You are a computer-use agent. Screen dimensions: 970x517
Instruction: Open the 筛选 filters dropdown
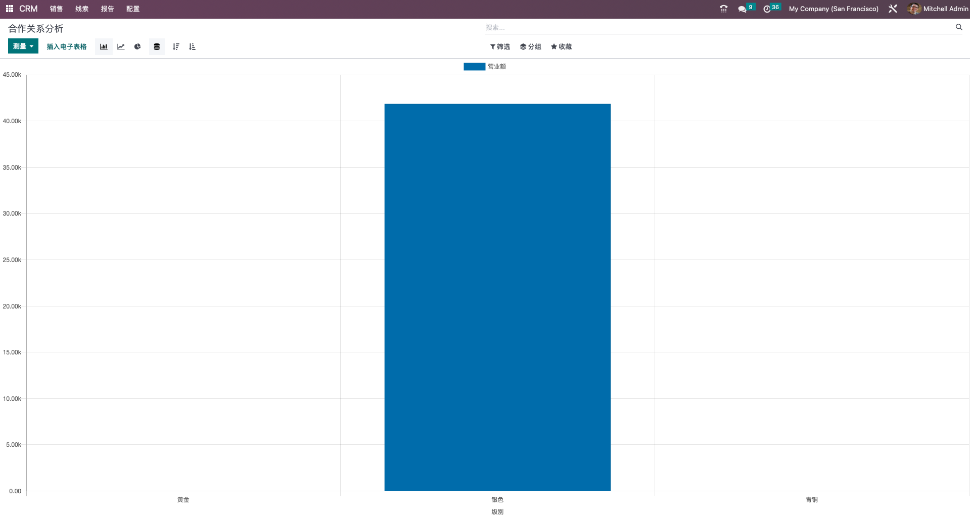pyautogui.click(x=500, y=46)
